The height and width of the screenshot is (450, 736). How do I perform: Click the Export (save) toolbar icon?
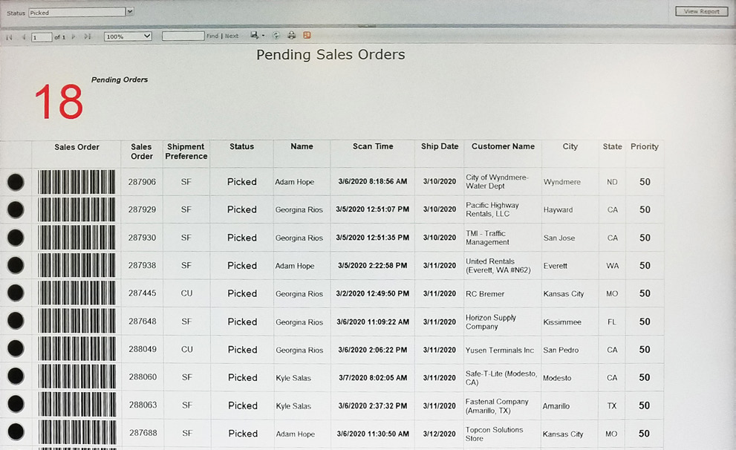coord(255,36)
